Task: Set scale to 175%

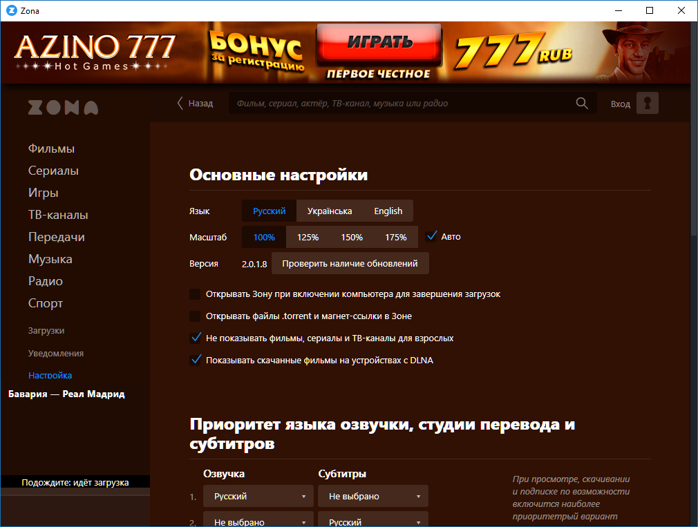Action: (x=396, y=237)
